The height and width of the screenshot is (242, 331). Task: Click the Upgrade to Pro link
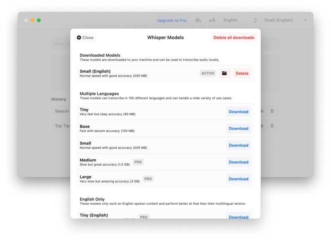pos(171,20)
